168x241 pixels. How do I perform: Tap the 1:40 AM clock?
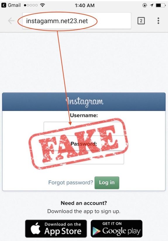click(x=85, y=5)
